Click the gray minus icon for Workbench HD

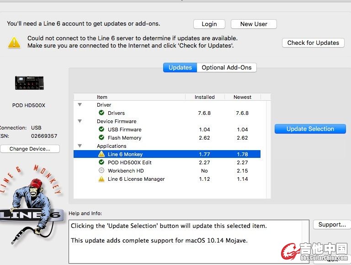click(x=101, y=171)
